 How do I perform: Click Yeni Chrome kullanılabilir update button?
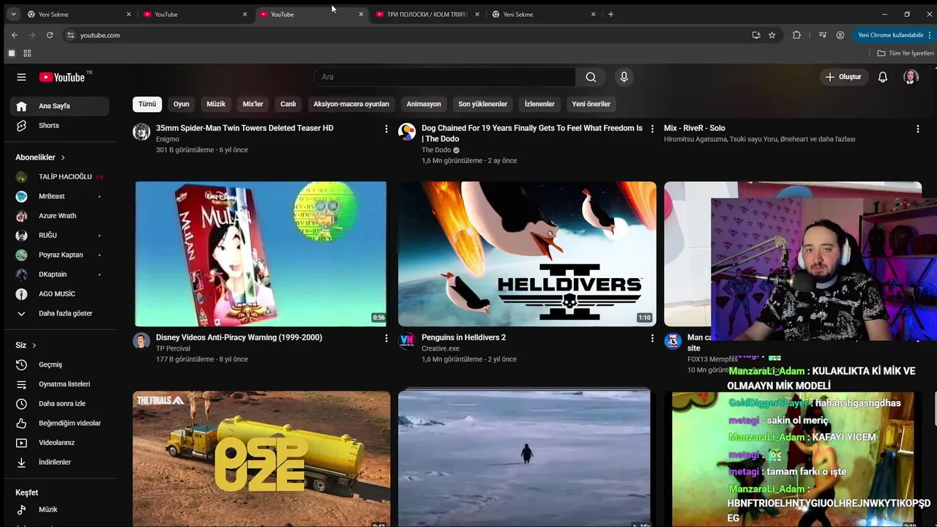pos(895,35)
